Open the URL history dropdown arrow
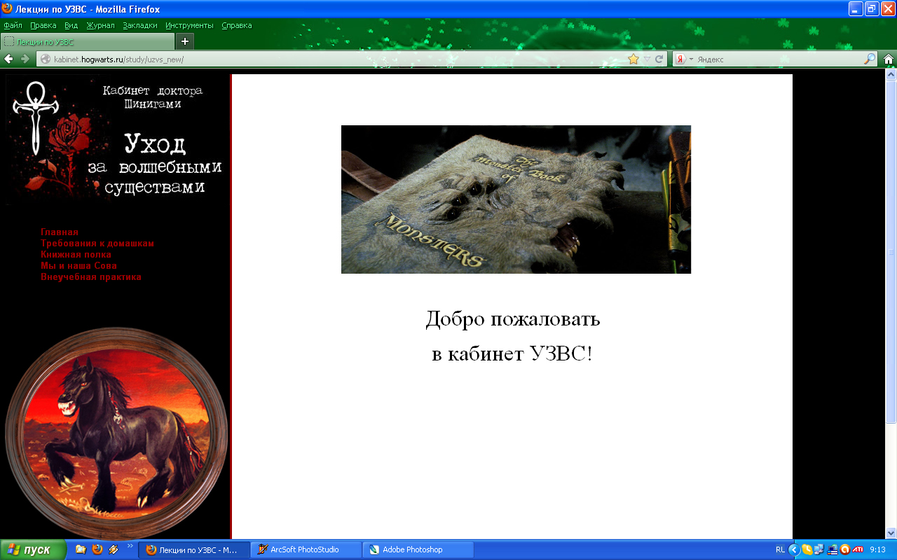This screenshot has width=897, height=560. pyautogui.click(x=647, y=59)
